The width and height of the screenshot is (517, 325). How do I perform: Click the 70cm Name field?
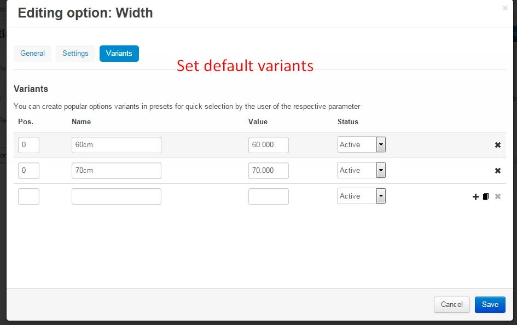click(x=116, y=171)
